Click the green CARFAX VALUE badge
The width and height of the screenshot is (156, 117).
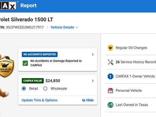33,81
